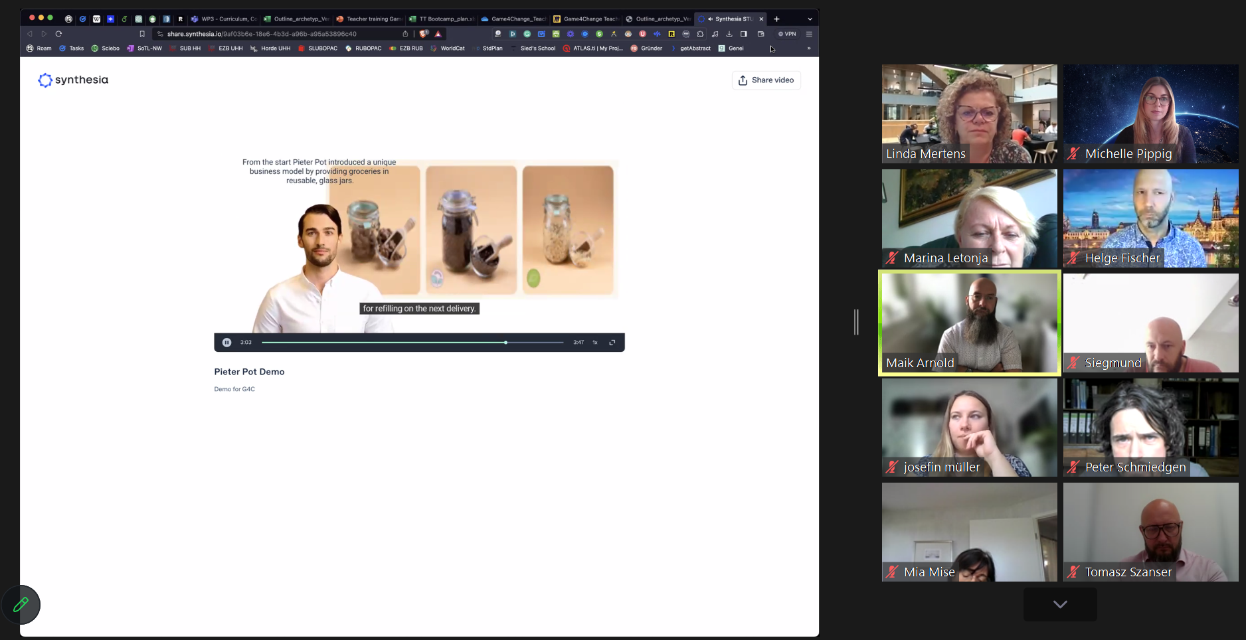
Task: Switch to Game4Change_Teach cloud tab
Action: [513, 19]
